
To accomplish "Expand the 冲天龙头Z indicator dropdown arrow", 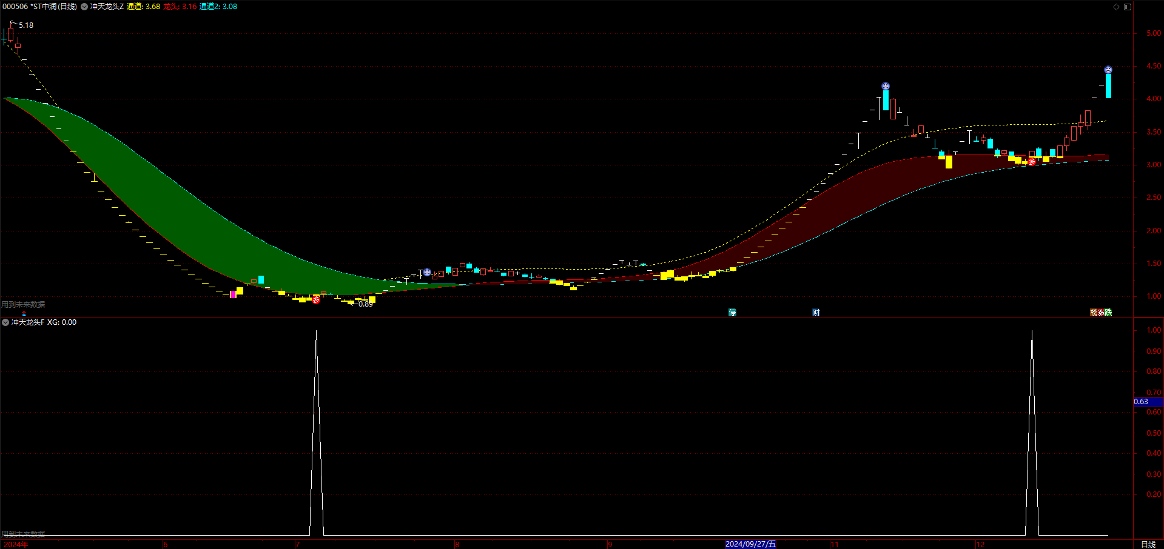I will pos(84,7).
